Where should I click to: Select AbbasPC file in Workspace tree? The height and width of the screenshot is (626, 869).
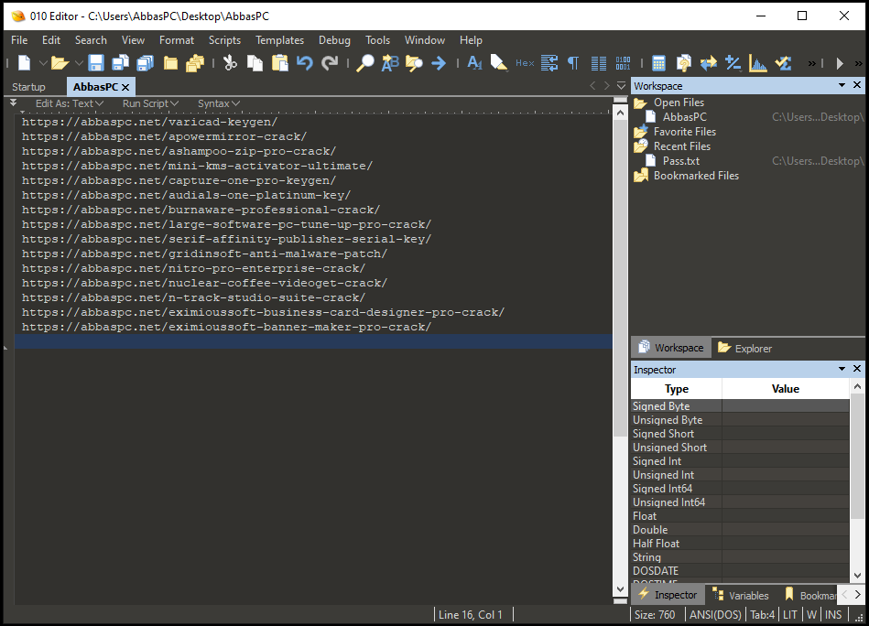pos(684,117)
